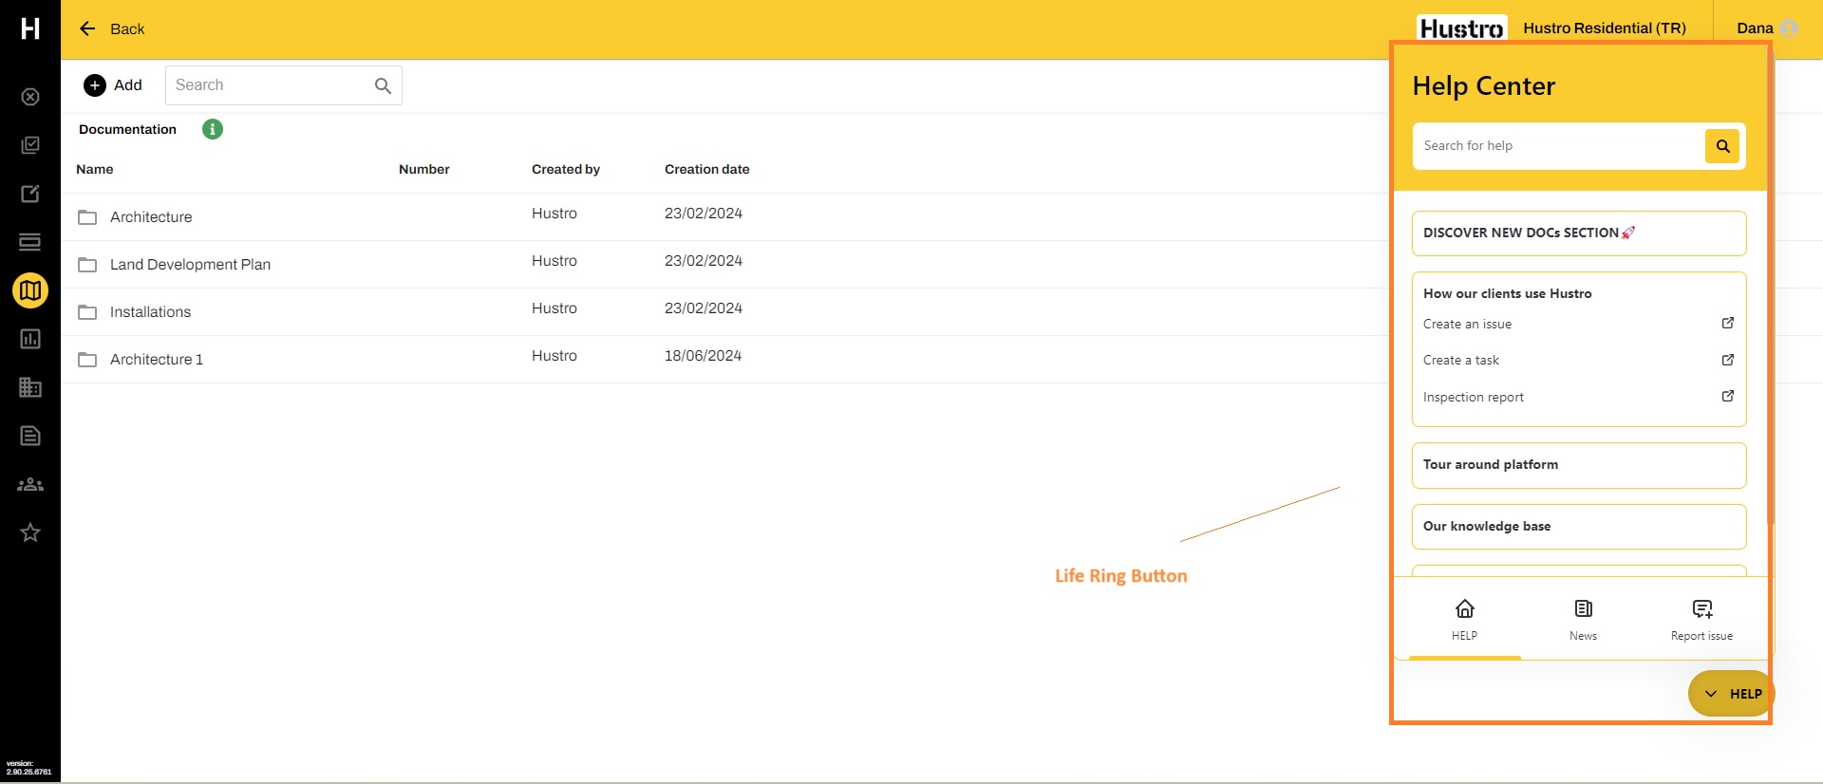This screenshot has height=784, width=1823.
Task: Collapse the HELP widget button
Action: click(x=1731, y=694)
